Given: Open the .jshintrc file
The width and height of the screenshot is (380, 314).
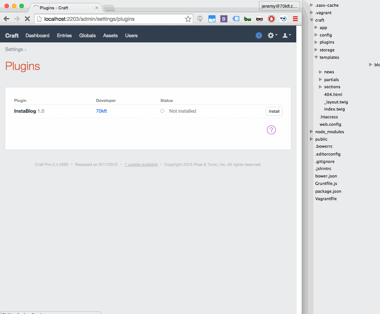Looking at the screenshot, I should pos(323,169).
